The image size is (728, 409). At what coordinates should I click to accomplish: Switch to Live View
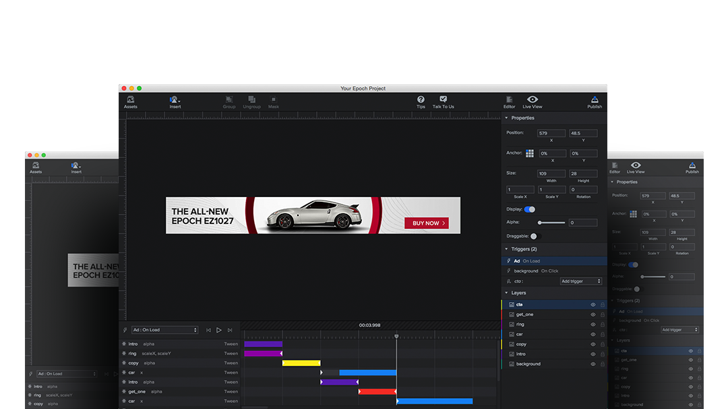[x=532, y=102]
